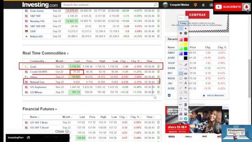Image resolution: width=252 pixels, height=142 pixels.
Task: Choose the smallest pen thickness
Action: coord(181,28)
